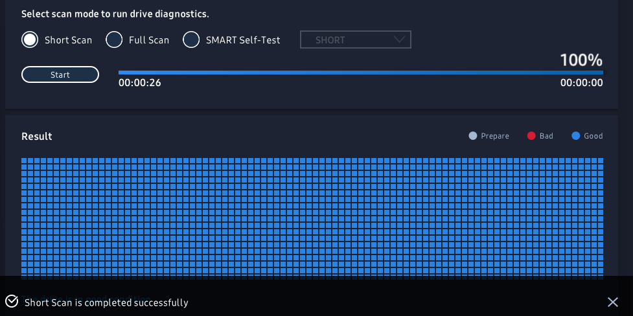Screen dimensions: 633x316
Task: Click the 100% progress value
Action: [581, 60]
